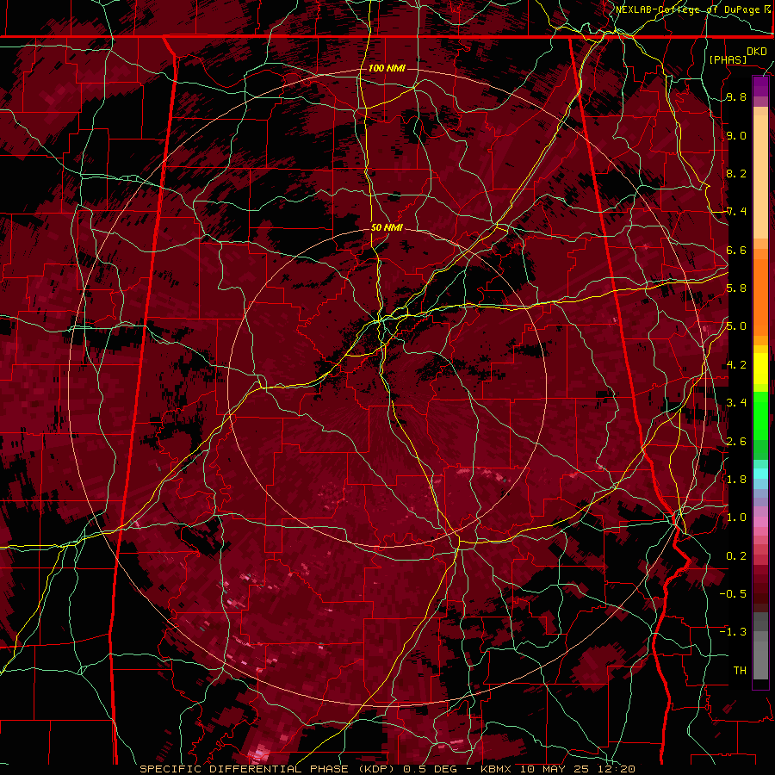Pick the pink band of the color scale
The height and width of the screenshot is (775, 775).
pos(760,521)
